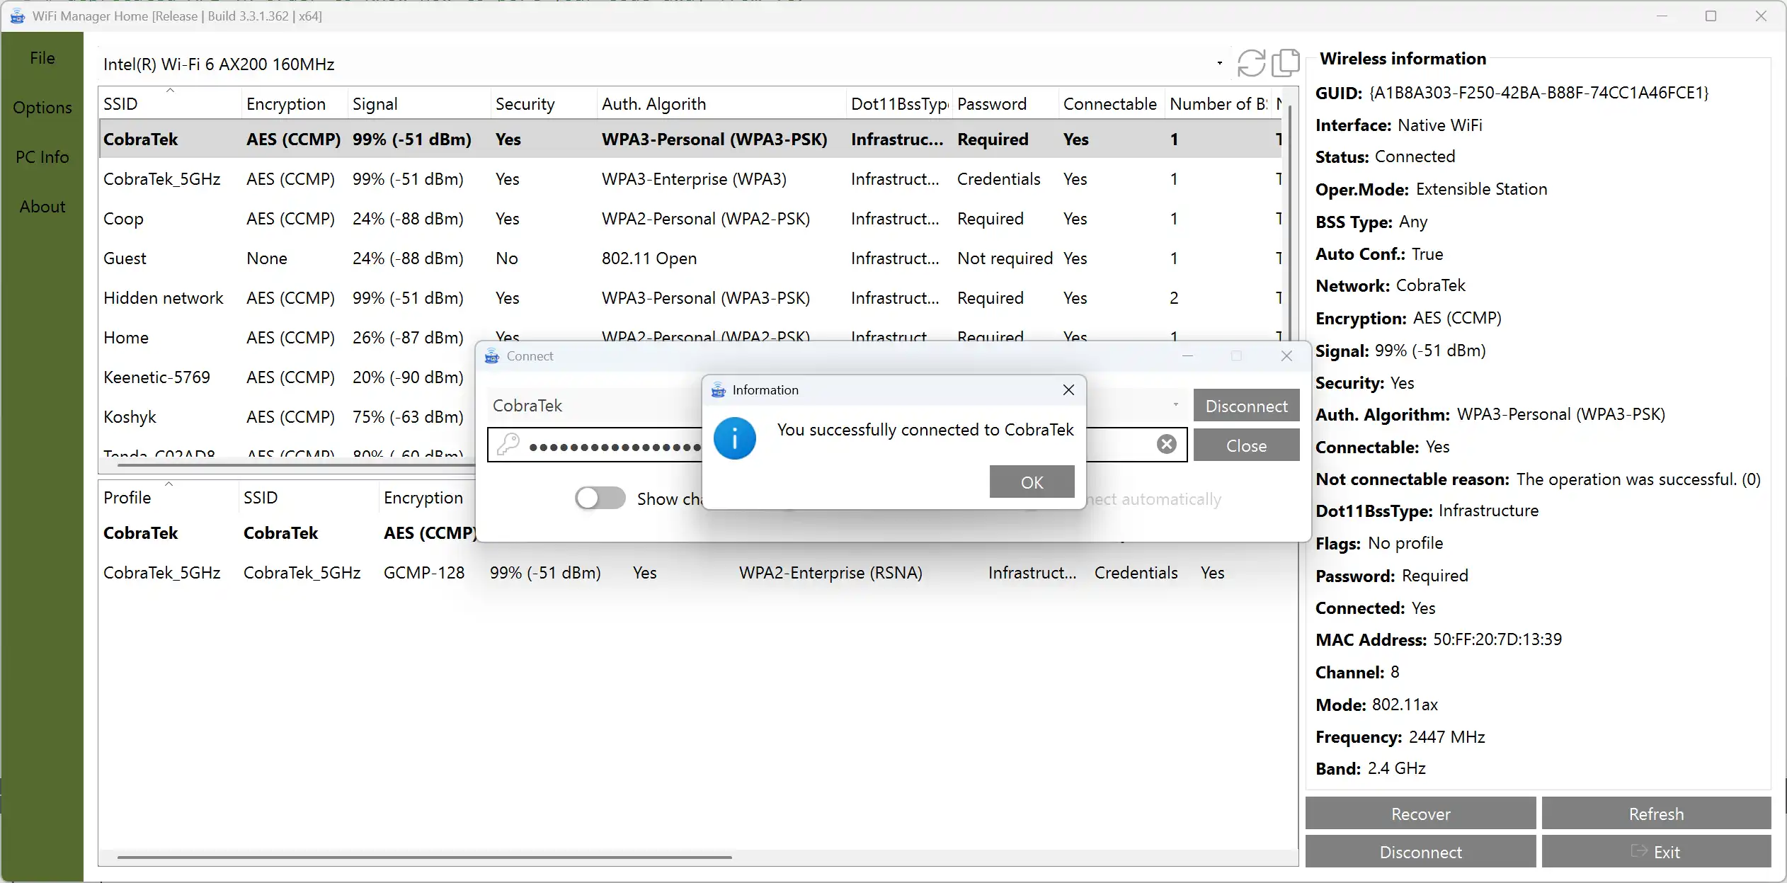Image resolution: width=1787 pixels, height=883 pixels.
Task: Click the password input field
Action: click(609, 446)
